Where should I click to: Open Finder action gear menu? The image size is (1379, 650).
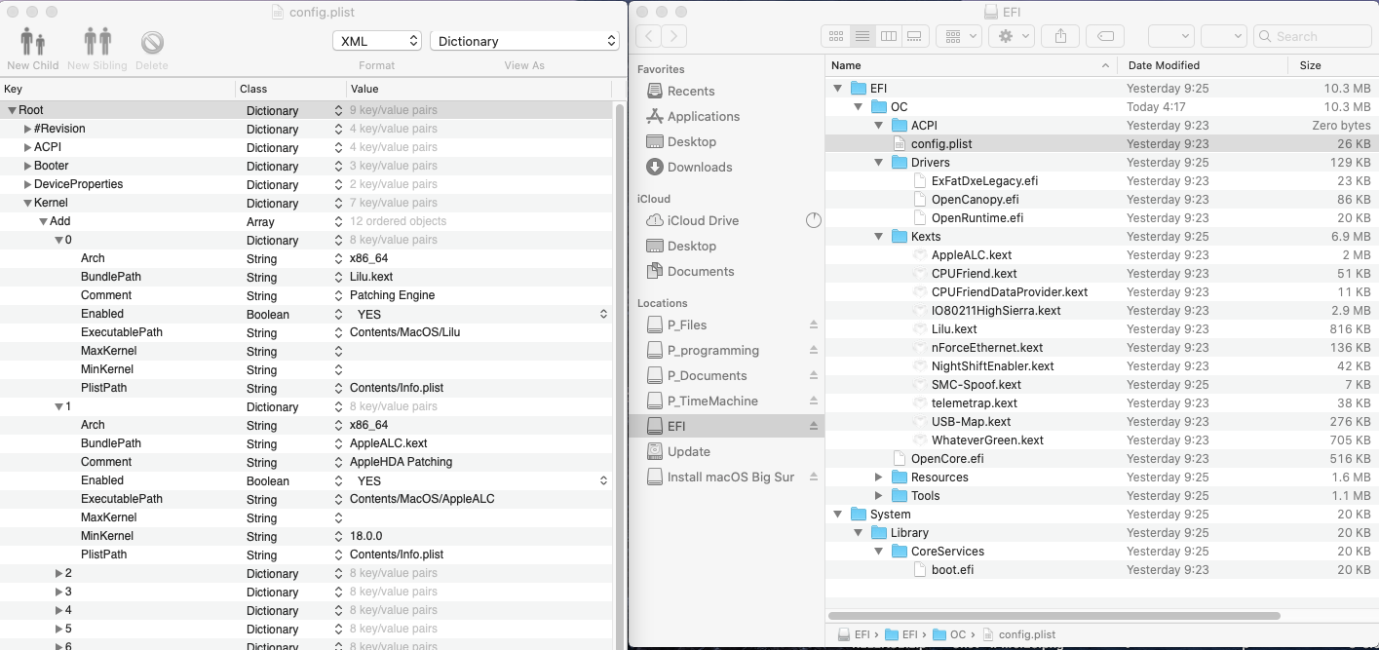(x=1011, y=36)
